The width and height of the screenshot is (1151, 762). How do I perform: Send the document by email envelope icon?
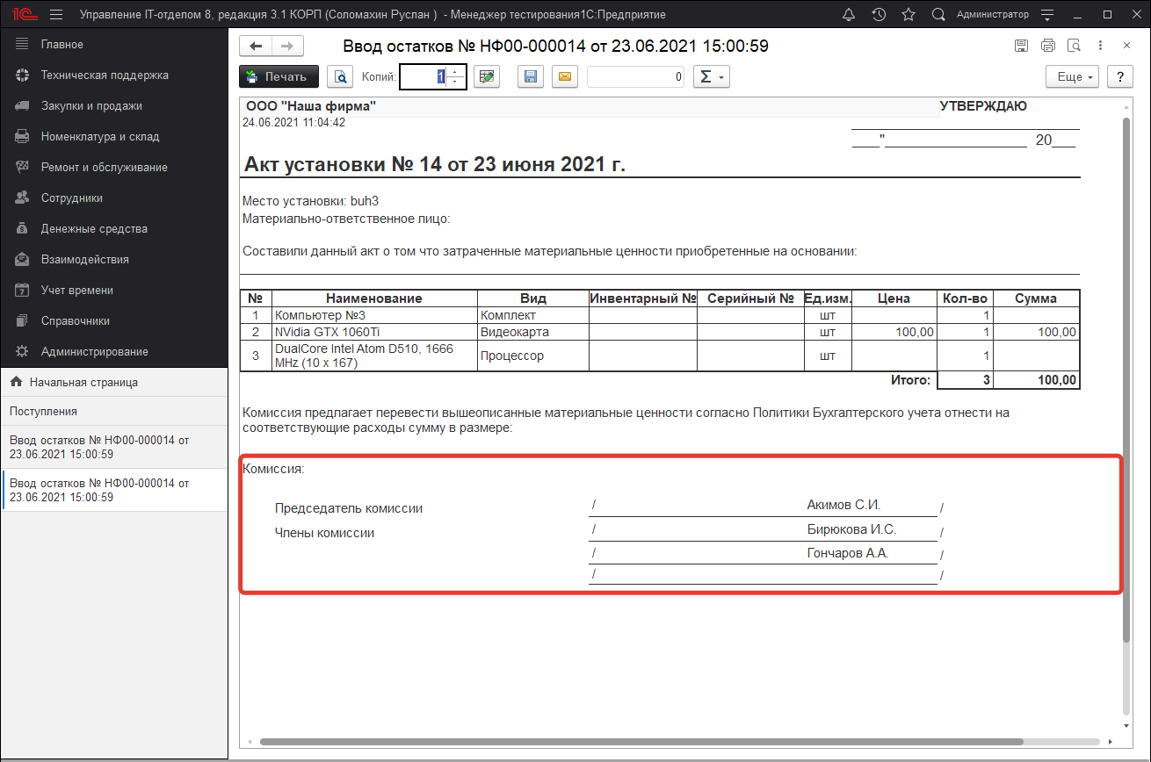565,77
